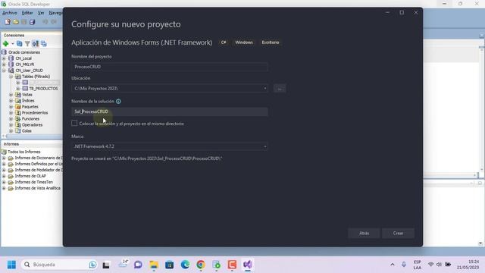Click the taskbar Búsqueda search box
The image size is (485, 273).
click(59, 265)
